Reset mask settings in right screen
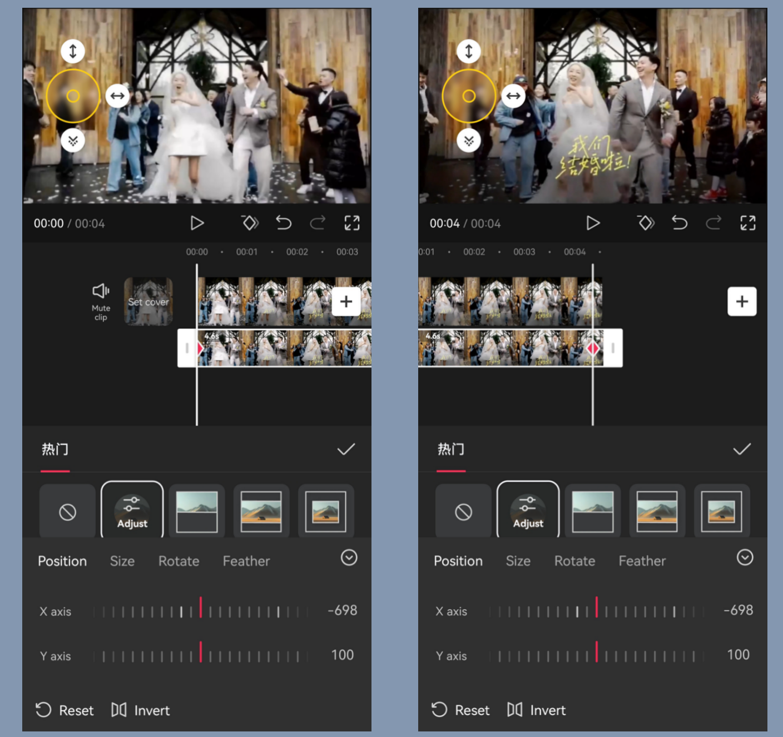783x737 pixels. pyautogui.click(x=460, y=710)
